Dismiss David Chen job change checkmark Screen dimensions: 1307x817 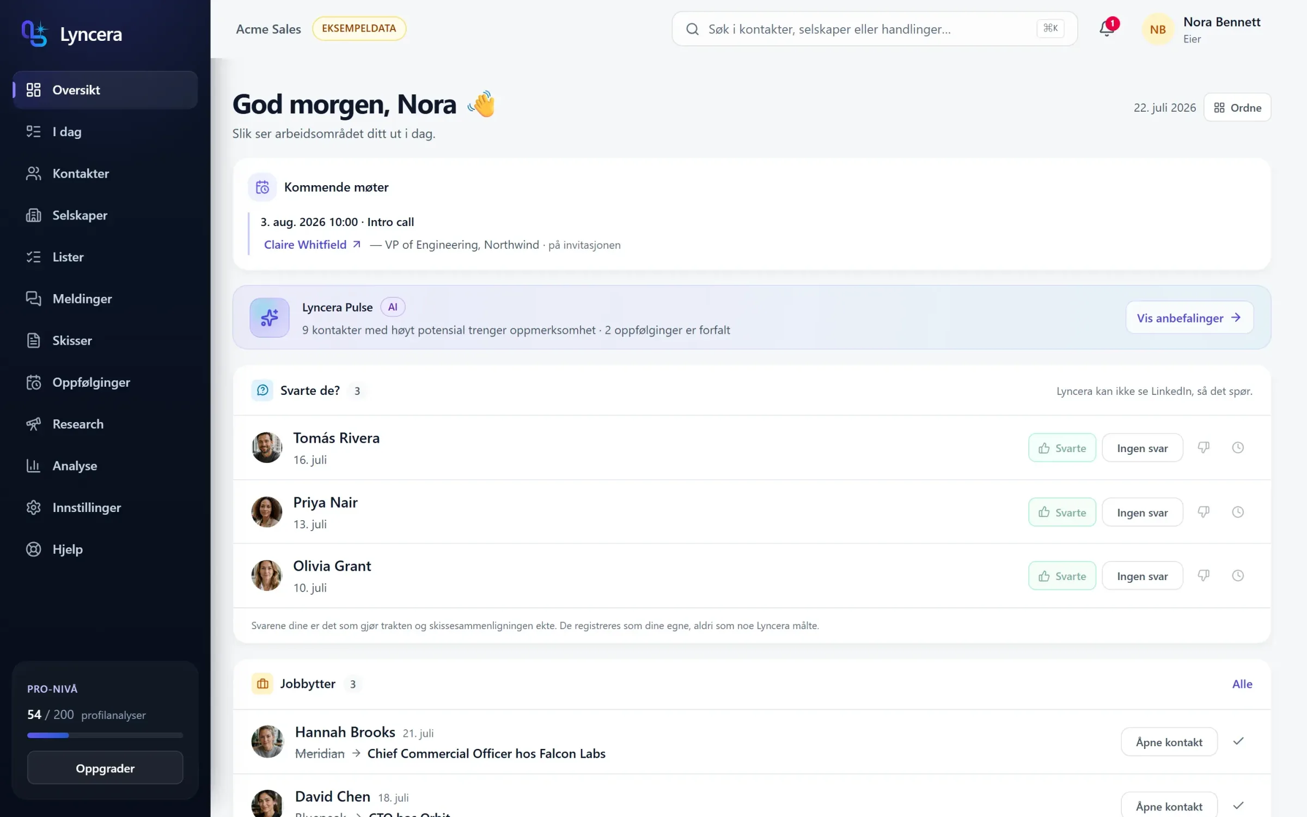click(x=1238, y=806)
